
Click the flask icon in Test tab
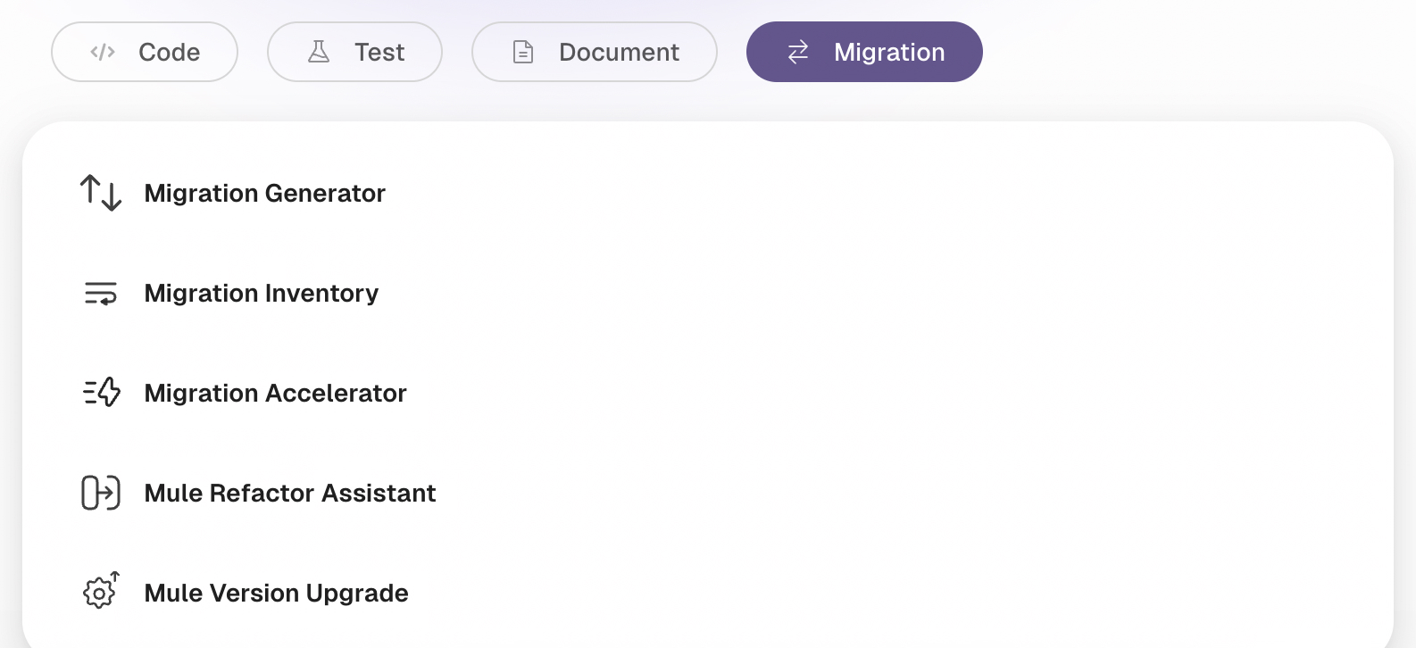click(x=319, y=52)
